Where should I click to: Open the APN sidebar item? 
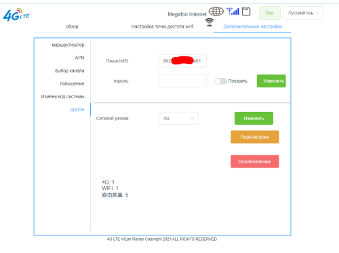79,58
